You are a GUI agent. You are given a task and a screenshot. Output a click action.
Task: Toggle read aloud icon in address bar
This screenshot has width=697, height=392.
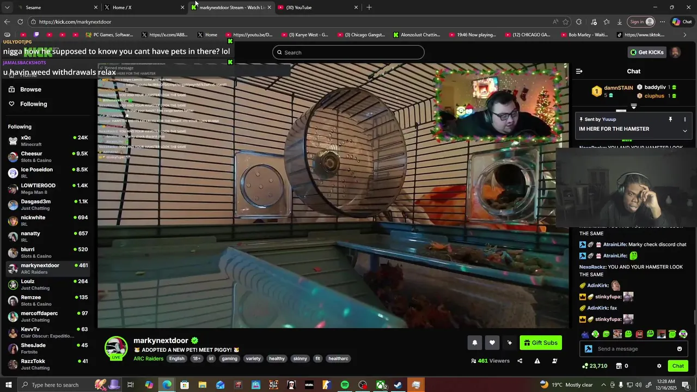point(555,22)
